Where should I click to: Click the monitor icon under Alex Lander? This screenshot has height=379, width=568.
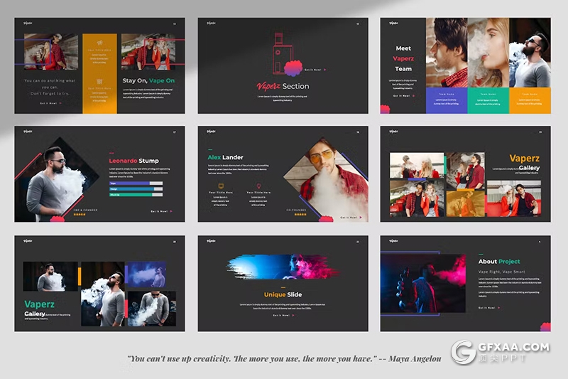point(221,186)
